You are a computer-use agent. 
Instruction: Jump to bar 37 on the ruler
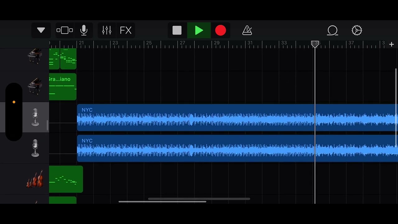351,43
